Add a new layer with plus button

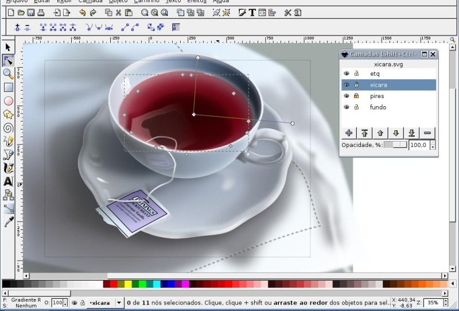tap(349, 133)
